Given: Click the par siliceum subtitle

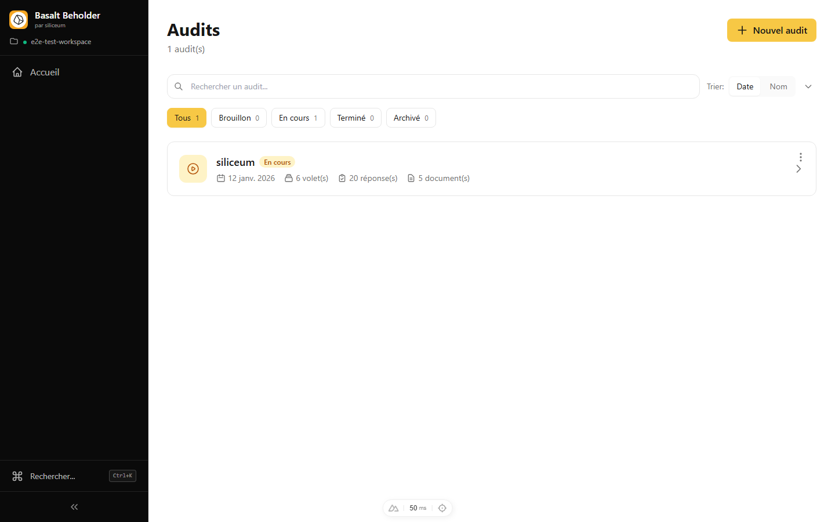Looking at the screenshot, I should pyautogui.click(x=50, y=26).
